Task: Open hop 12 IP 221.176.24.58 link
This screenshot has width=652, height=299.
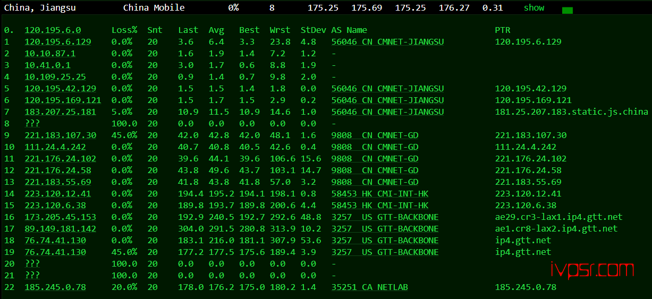Action: click(58, 170)
